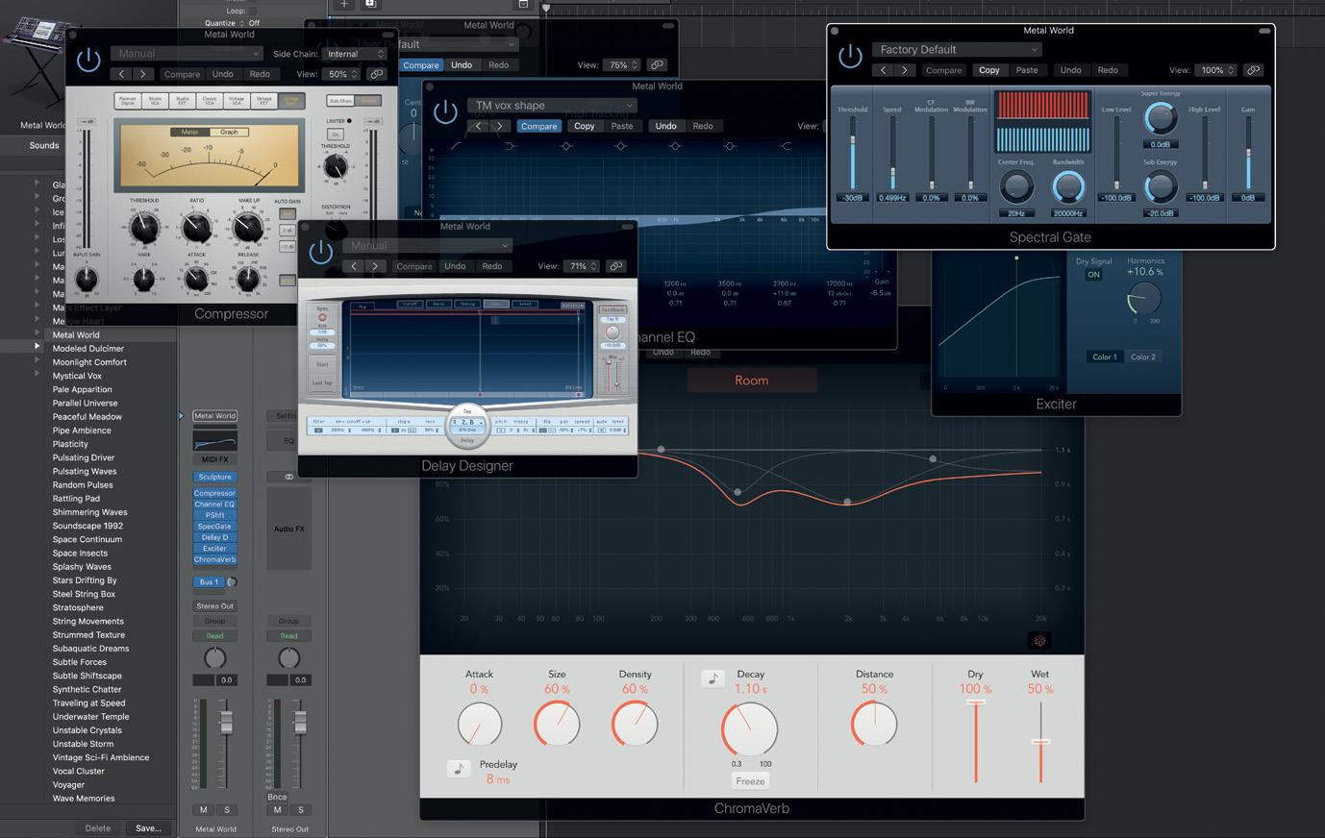Screen dimensions: 1325x838
Task: Switch the Compressor display to Meter
Action: click(190, 132)
